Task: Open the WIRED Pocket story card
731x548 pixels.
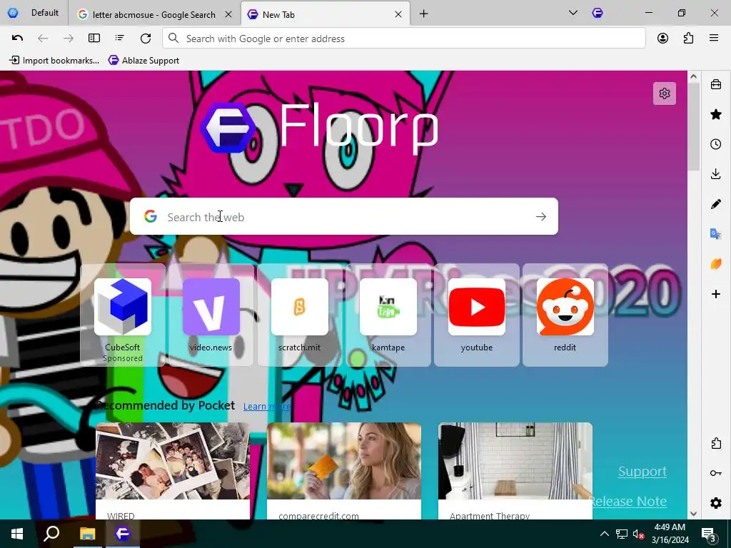Action: tap(173, 471)
